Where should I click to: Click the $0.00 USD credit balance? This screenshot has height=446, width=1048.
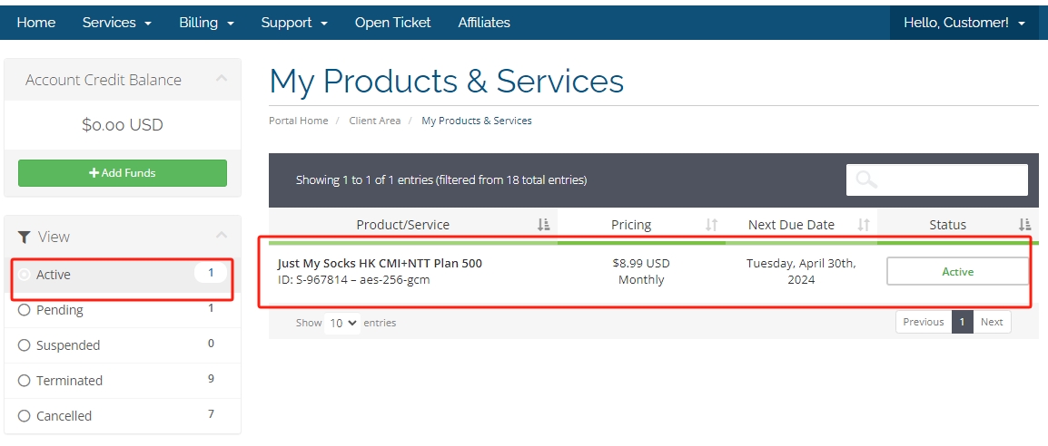[123, 125]
